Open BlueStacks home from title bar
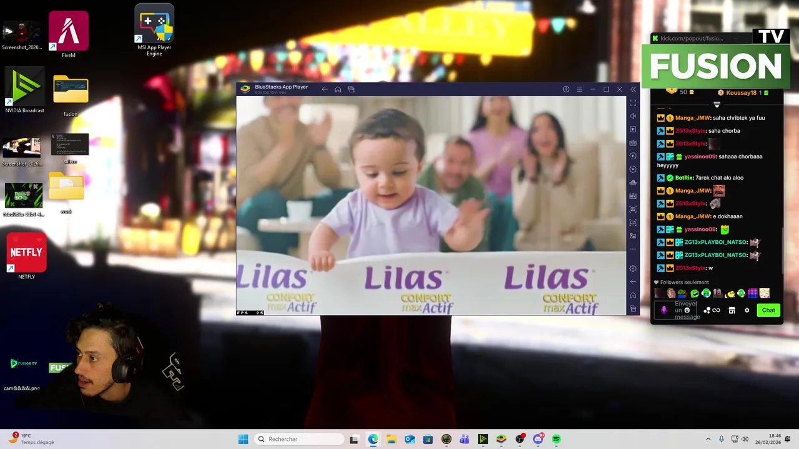The height and width of the screenshot is (449, 799). click(338, 89)
